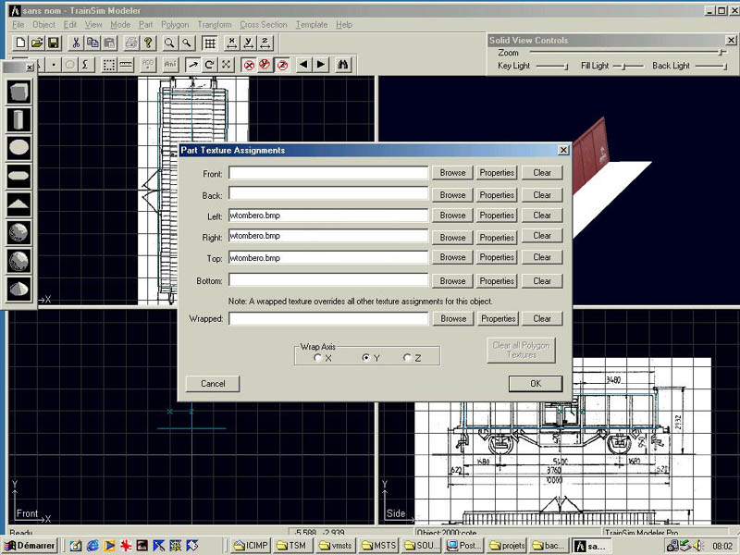
Task: Click the Save file toolbar icon
Action: pos(54,43)
